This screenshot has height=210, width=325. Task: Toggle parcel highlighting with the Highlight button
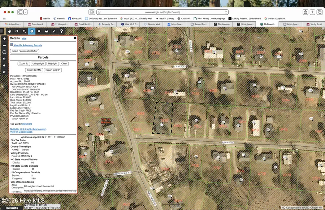53,63
